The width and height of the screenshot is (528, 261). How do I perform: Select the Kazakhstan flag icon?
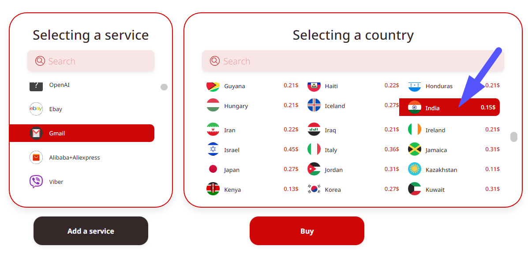(x=415, y=169)
